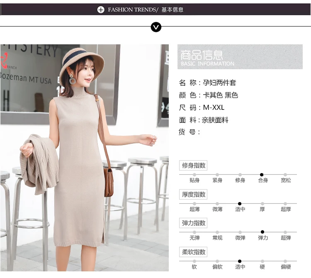
Task: Select the 超厚 dot on thickness scale
Action: click(x=285, y=203)
